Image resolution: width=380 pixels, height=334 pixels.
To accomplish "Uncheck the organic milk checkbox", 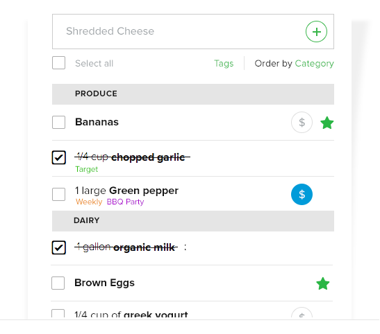I will pos(58,247).
